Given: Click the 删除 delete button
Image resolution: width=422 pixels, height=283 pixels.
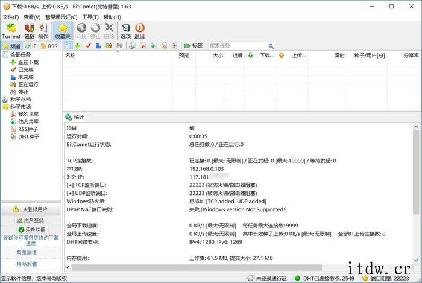Looking at the screenshot, I should point(109,31).
